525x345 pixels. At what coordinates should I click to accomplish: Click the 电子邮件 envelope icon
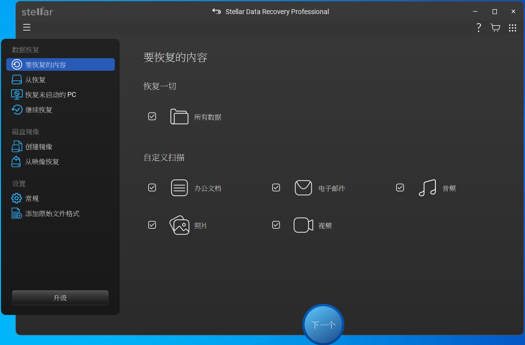pos(303,188)
